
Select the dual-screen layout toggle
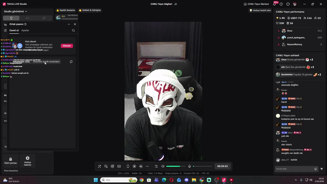coord(44,18)
